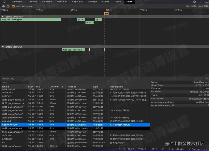Viewport: 209px width, 151px height.
Task: Close the event detail panel
Action: coord(207,78)
